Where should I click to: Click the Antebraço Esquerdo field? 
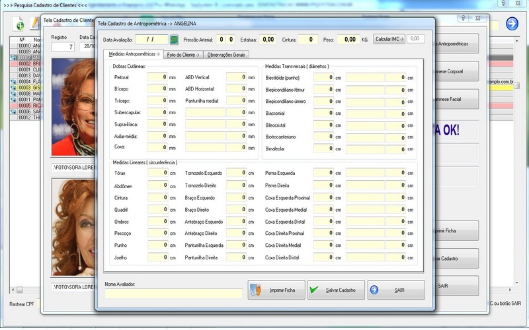click(x=236, y=222)
